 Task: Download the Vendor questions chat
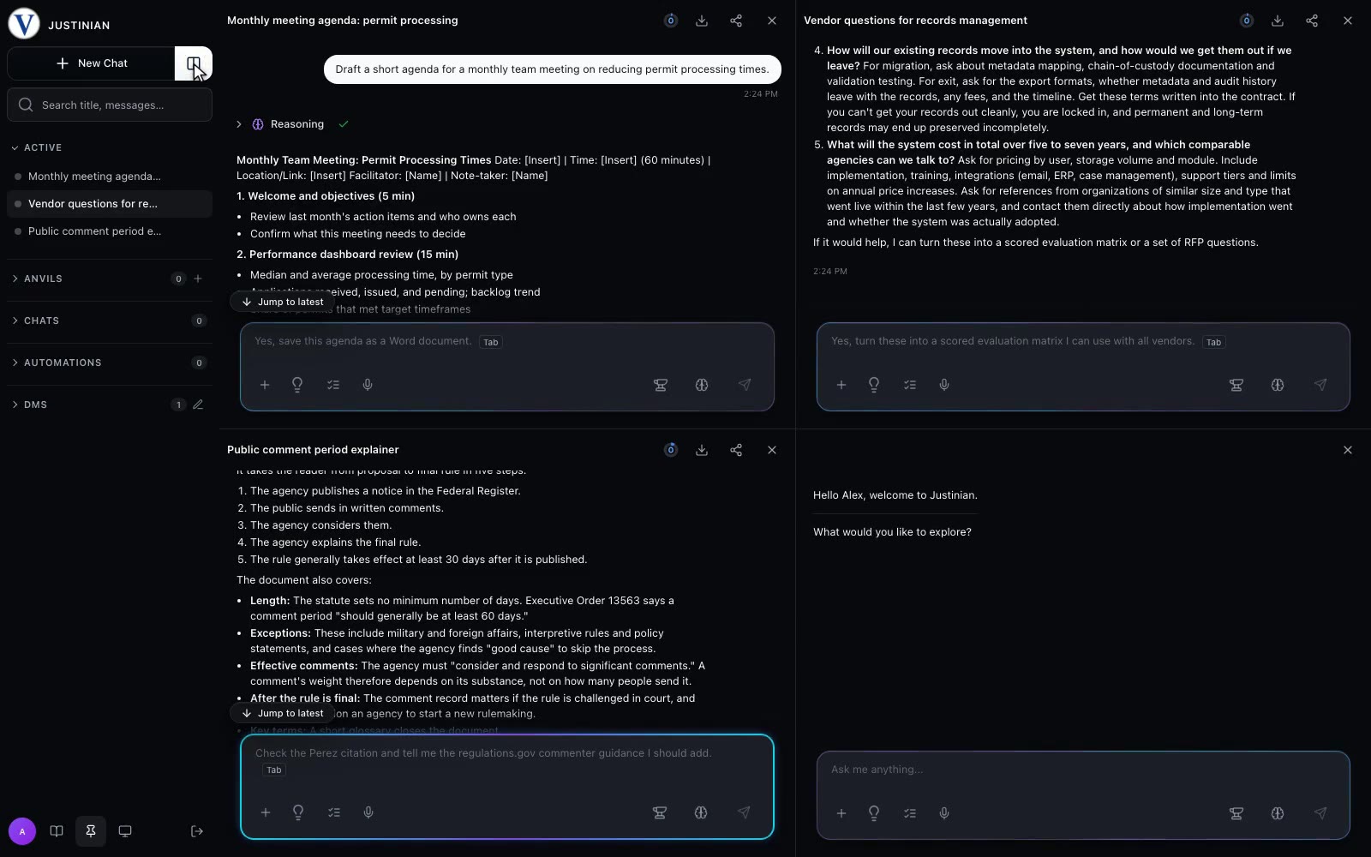1278,21
